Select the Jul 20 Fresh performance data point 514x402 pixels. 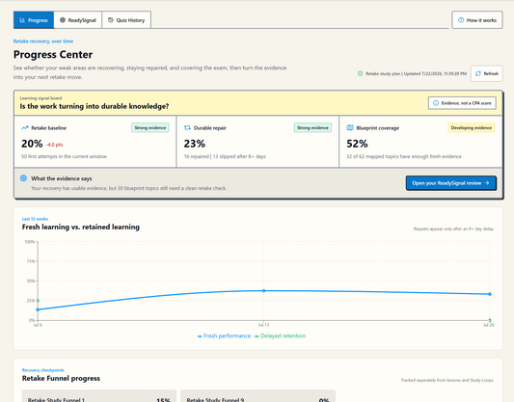pos(490,294)
